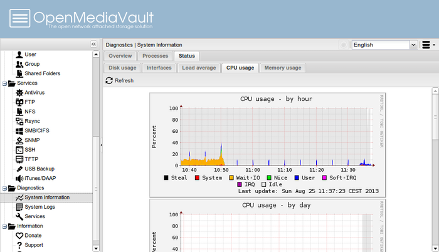Switch to the Memory usage tab

(x=282, y=68)
